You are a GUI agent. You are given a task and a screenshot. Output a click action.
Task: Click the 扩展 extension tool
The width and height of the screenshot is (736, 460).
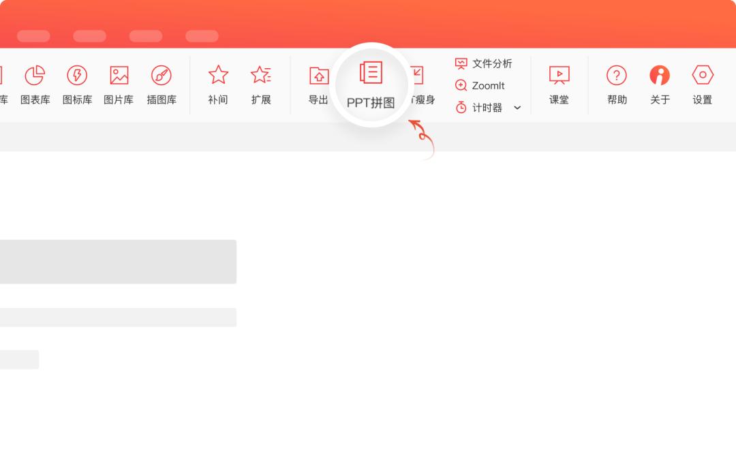click(x=261, y=85)
